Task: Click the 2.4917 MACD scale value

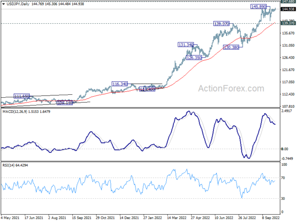Action: [287, 111]
